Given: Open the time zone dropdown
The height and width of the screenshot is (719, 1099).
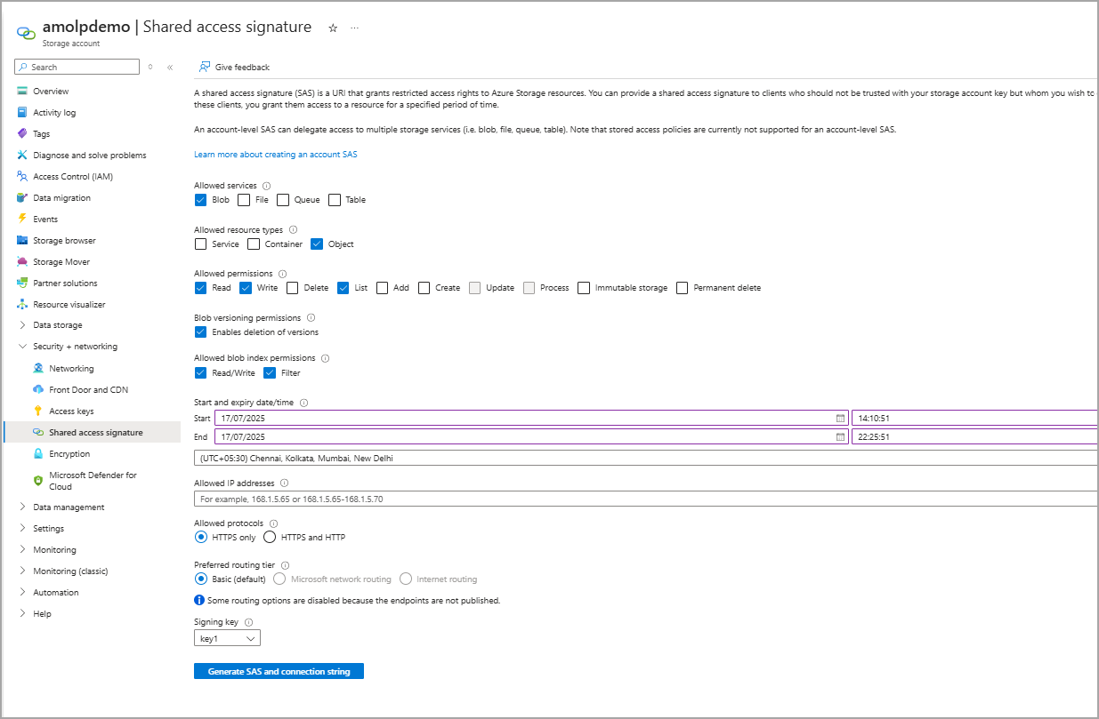Looking at the screenshot, I should [x=646, y=459].
